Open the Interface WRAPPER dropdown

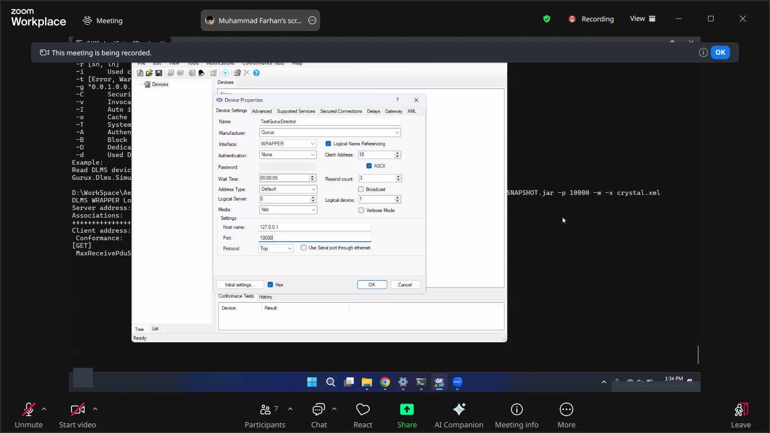(x=313, y=144)
